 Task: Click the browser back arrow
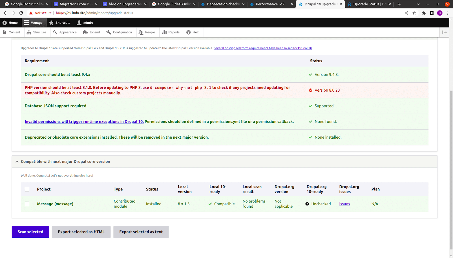tap(5, 13)
